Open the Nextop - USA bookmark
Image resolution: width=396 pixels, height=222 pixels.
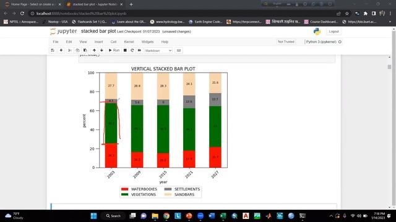tap(55, 22)
